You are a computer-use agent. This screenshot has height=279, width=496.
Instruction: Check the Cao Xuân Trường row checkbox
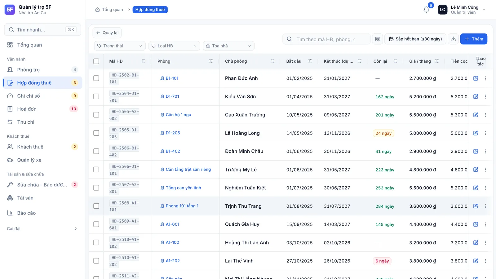pos(96,115)
